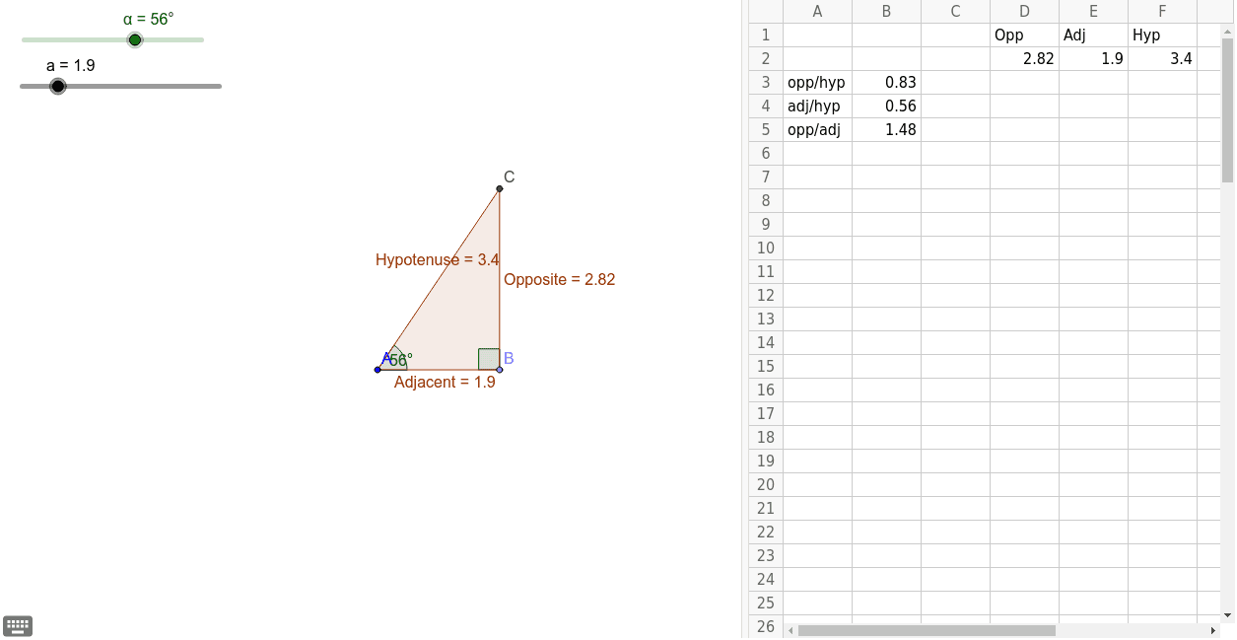Click the alpha slider track right of the handle
The height and width of the screenshot is (640, 1237).
173,39
